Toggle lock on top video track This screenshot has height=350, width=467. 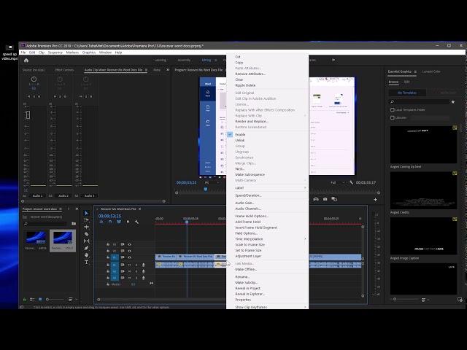click(x=108, y=244)
